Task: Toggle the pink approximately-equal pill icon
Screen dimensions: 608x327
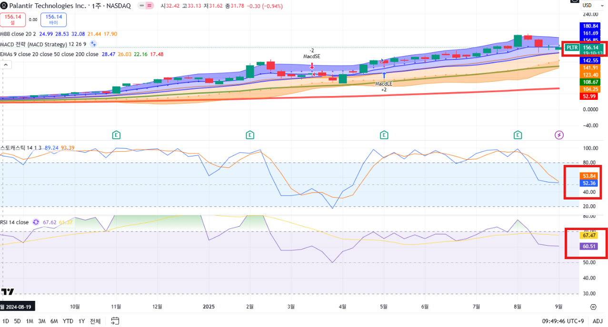Action: 150,6
